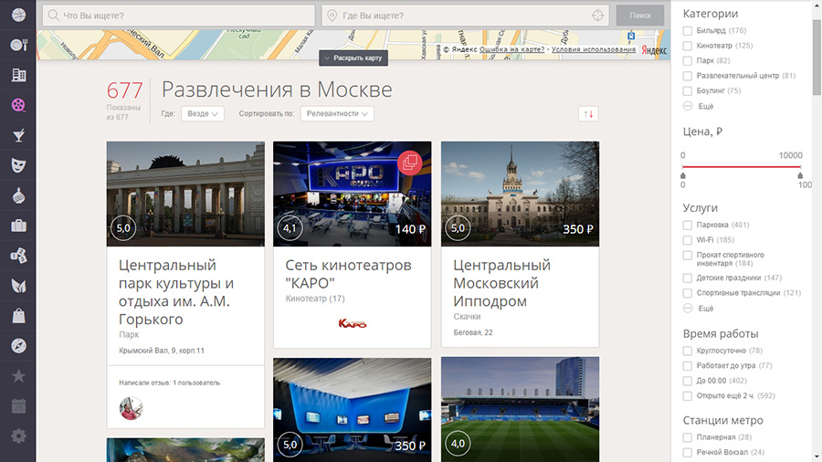Open settings gear in sidebar

tap(18, 436)
